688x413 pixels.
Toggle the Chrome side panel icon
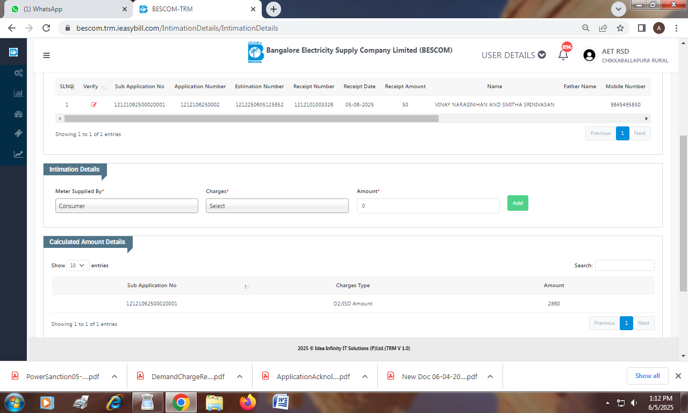point(641,28)
